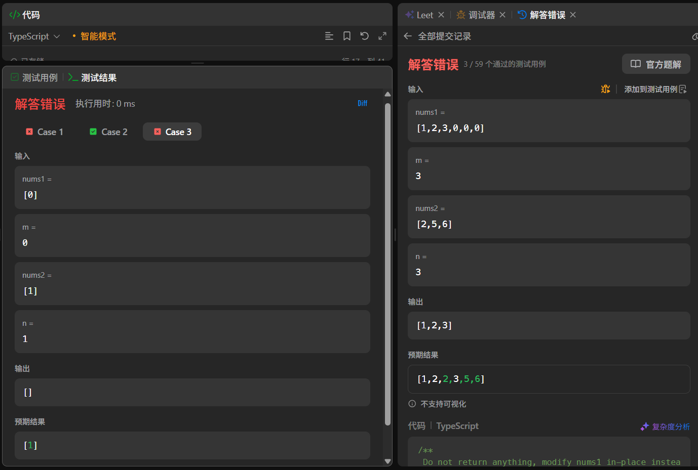
Task: Select the Case 2 test result
Action: 108,132
